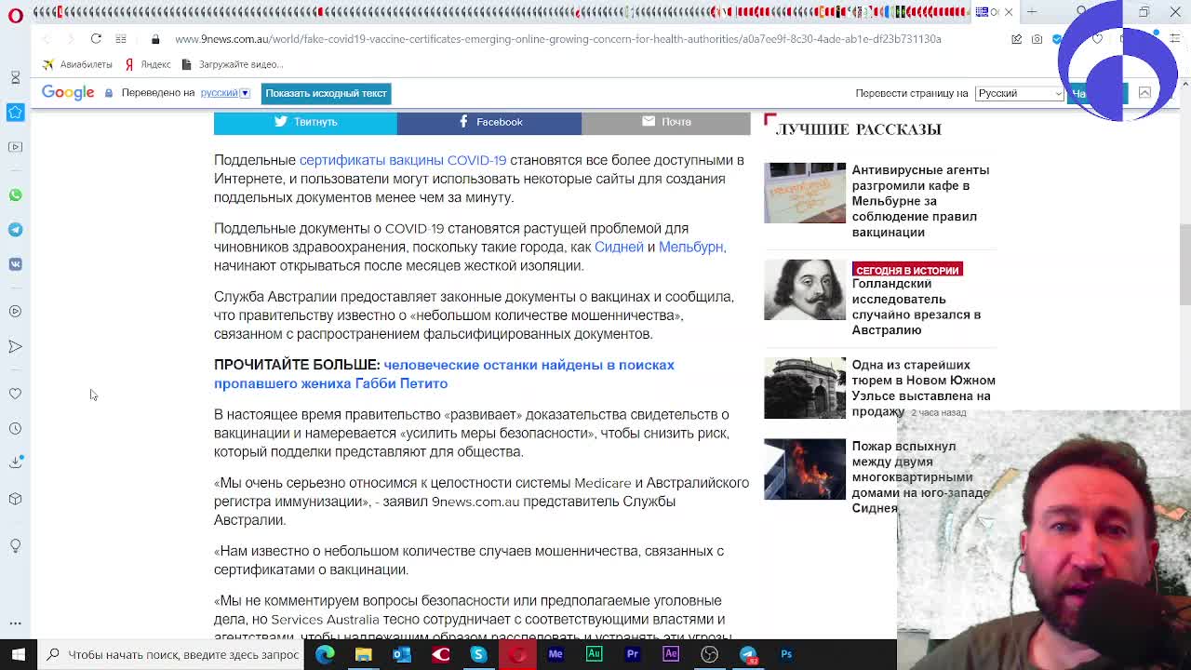This screenshot has width=1191, height=670.
Task: Open the sidebar bookmarks heart icon
Action: pos(15,394)
